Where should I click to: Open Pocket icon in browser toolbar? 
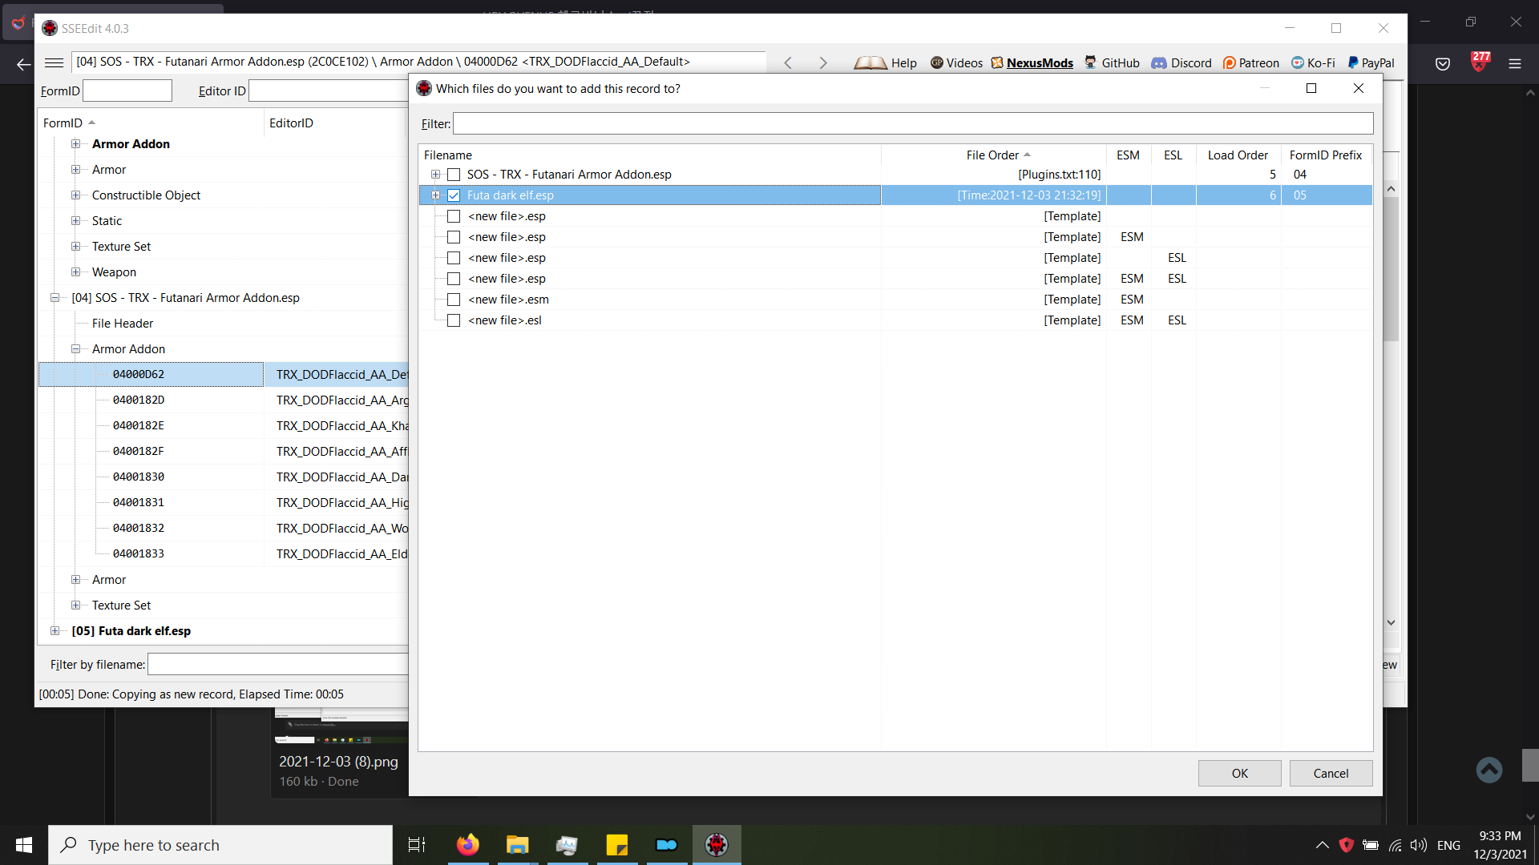point(1443,64)
